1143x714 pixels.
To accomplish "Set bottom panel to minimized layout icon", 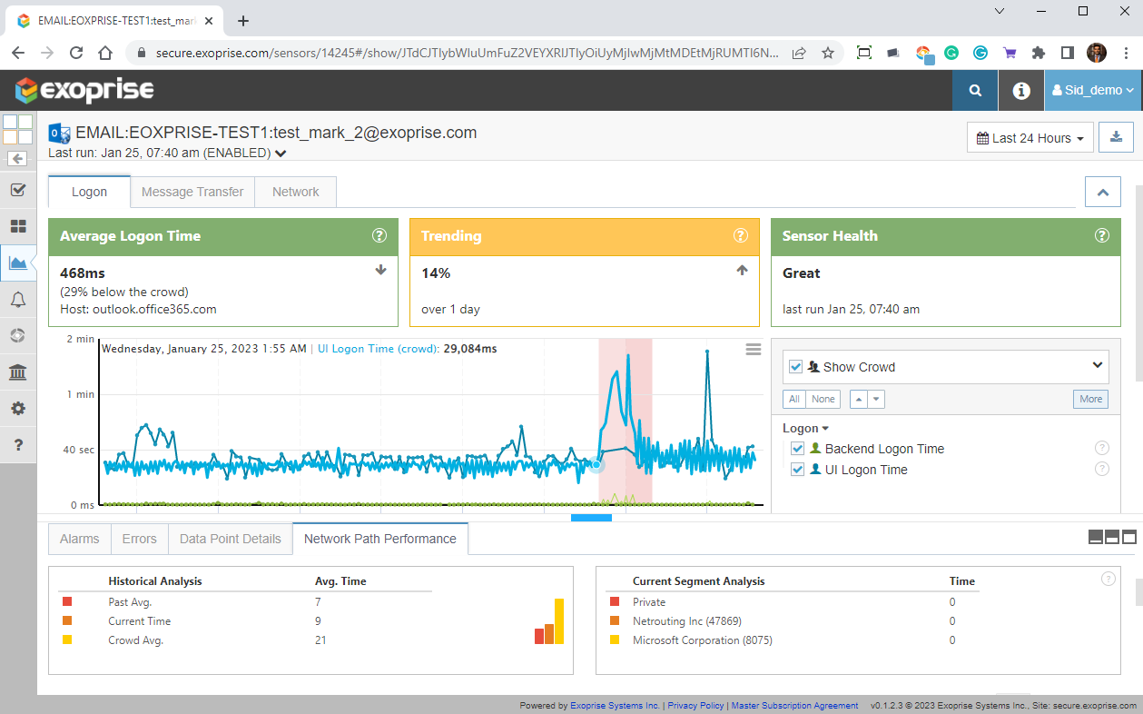I will [1096, 537].
